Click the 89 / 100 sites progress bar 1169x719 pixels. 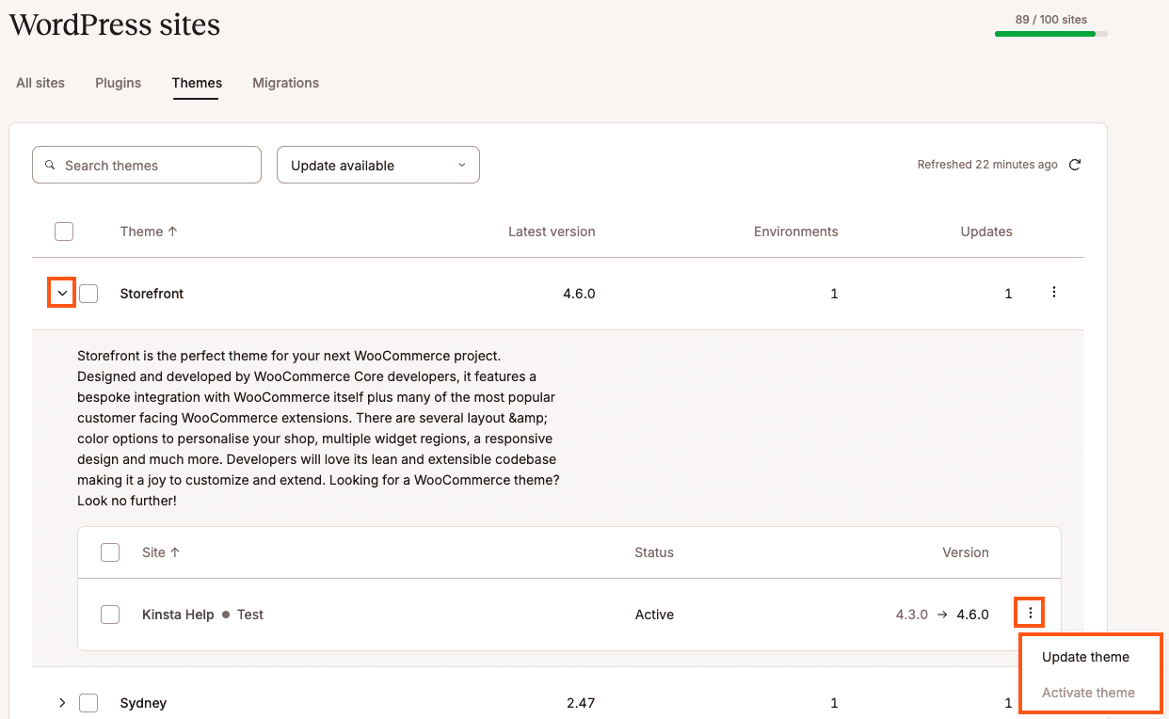pos(1050,34)
